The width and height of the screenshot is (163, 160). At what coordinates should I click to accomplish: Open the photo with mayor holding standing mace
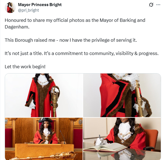tap(44, 95)
